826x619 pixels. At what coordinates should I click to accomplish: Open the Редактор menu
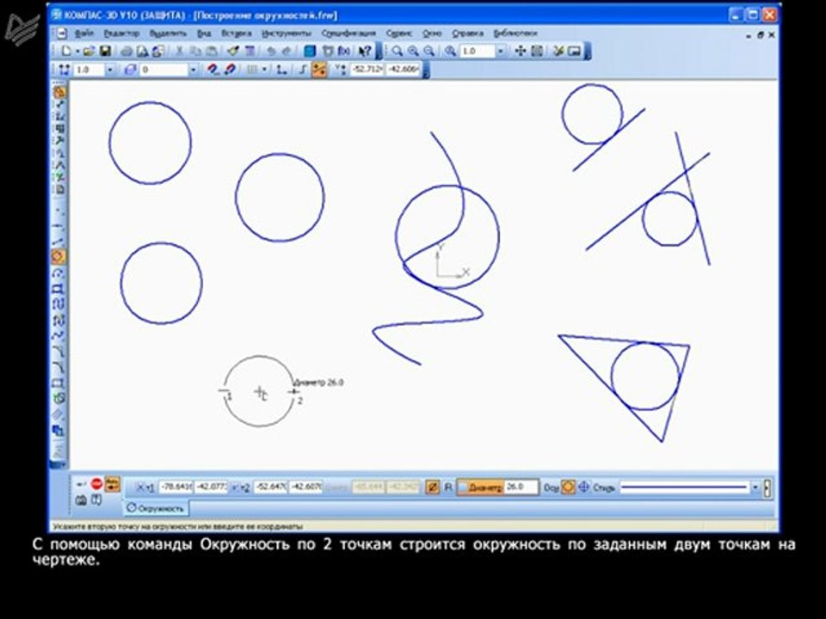pyautogui.click(x=121, y=34)
